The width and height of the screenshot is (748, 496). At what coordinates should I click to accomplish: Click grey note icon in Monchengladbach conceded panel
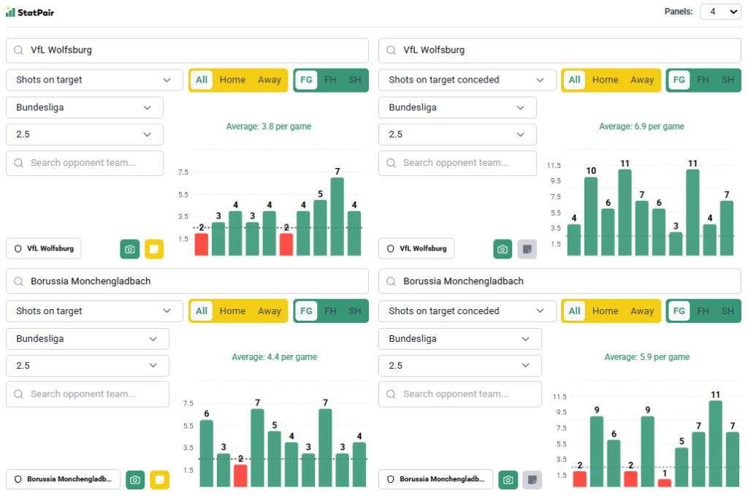point(533,480)
